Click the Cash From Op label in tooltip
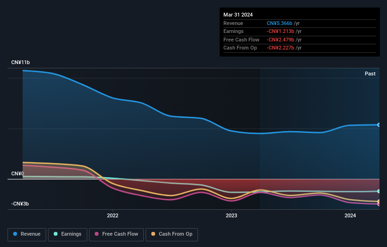The height and width of the screenshot is (247, 387). (240, 48)
